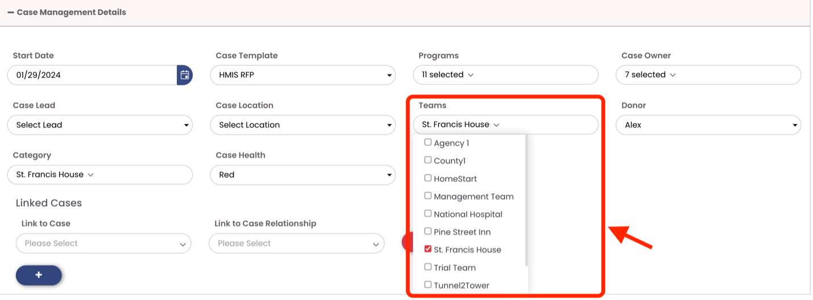Toggle the County1 checkbox

coord(428,160)
